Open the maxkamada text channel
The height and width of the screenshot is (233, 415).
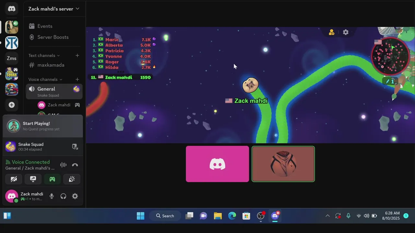(x=54, y=65)
